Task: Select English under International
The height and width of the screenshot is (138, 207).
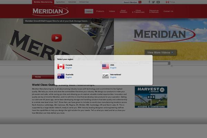Action: (113, 77)
